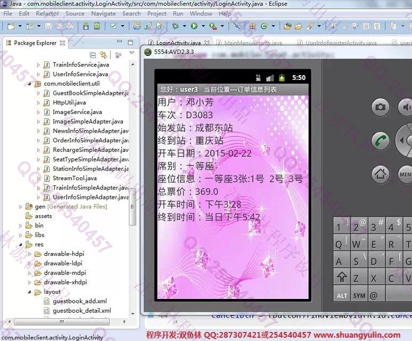Click Collapse All in Package Explorer
The width and height of the screenshot is (412, 341).
click(x=93, y=55)
